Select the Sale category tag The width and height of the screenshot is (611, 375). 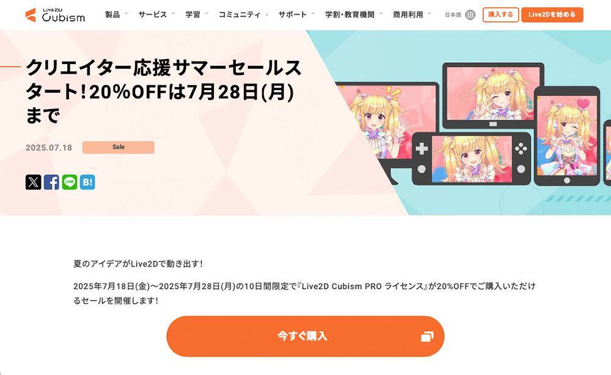click(119, 147)
